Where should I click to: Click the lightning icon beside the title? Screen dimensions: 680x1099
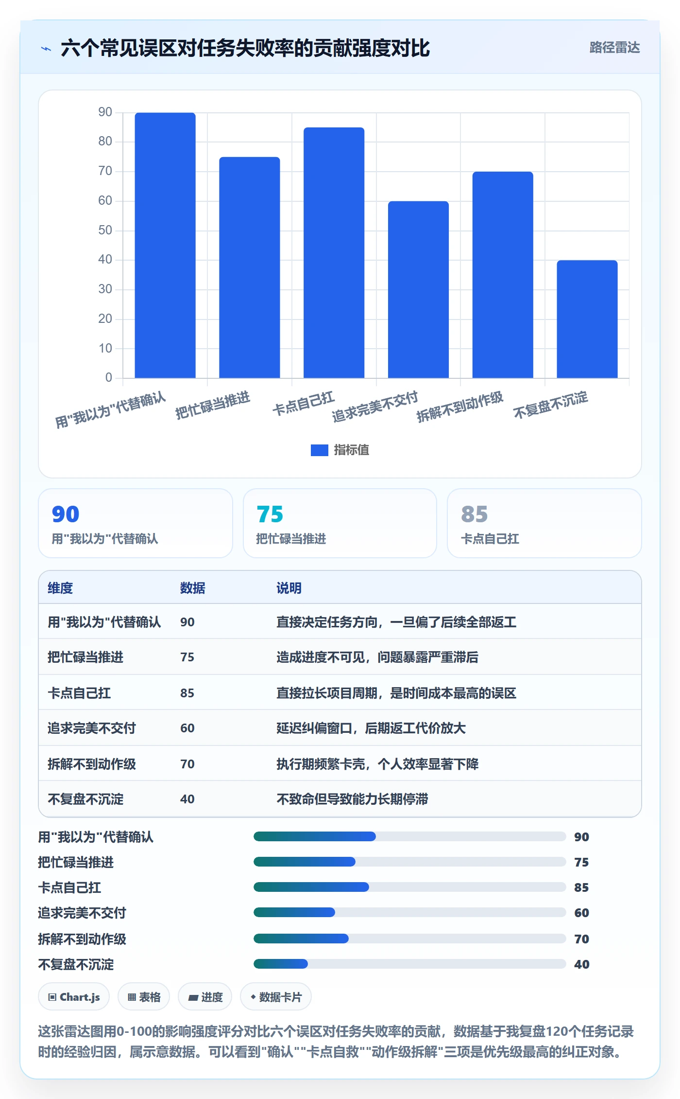46,49
